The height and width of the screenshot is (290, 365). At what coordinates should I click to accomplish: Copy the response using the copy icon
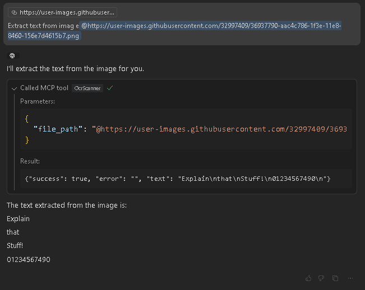pyautogui.click(x=335, y=278)
